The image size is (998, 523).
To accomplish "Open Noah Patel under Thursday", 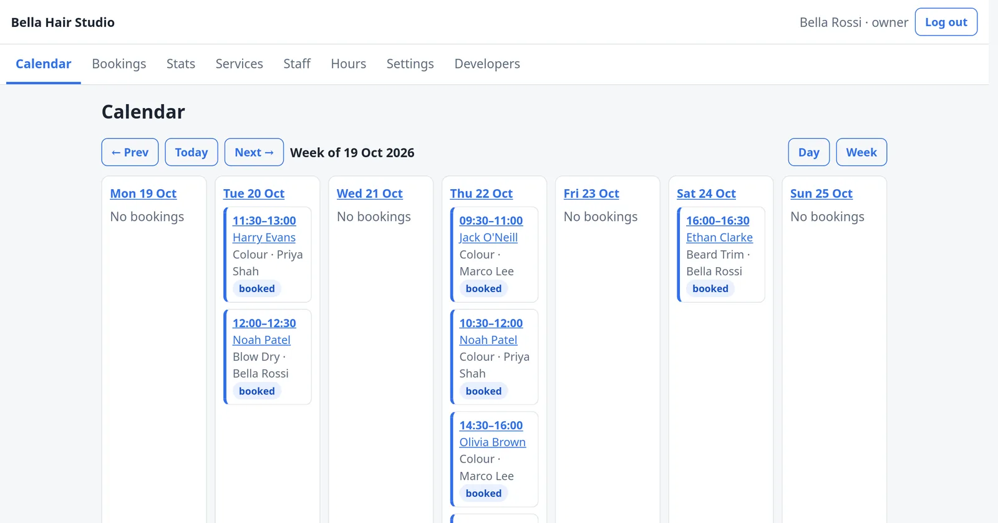I will click(x=488, y=340).
